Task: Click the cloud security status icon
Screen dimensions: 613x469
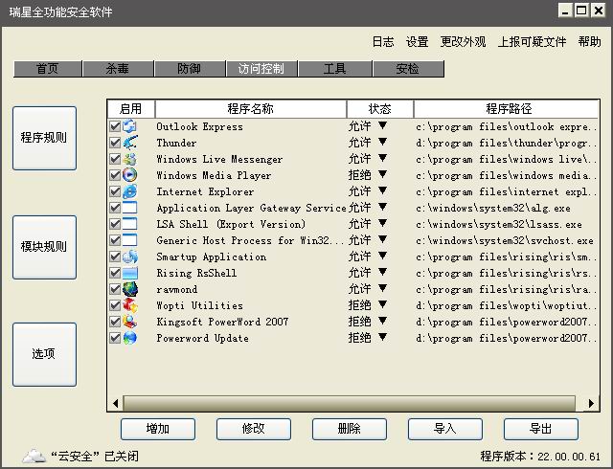Action: (34, 456)
